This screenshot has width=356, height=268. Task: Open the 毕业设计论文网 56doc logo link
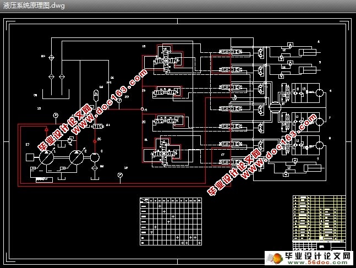[309, 258]
